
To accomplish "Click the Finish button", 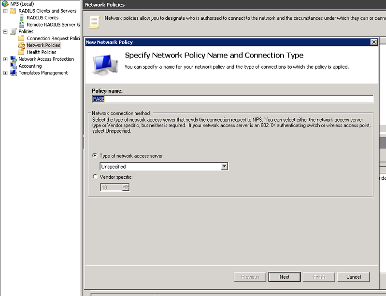I will [x=319, y=277].
